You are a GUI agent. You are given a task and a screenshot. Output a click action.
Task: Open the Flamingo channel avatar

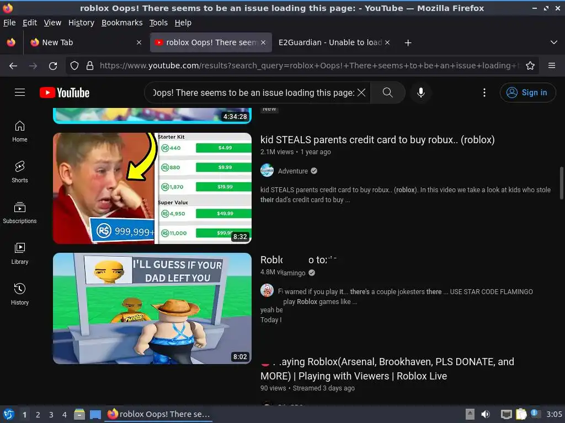(x=267, y=290)
